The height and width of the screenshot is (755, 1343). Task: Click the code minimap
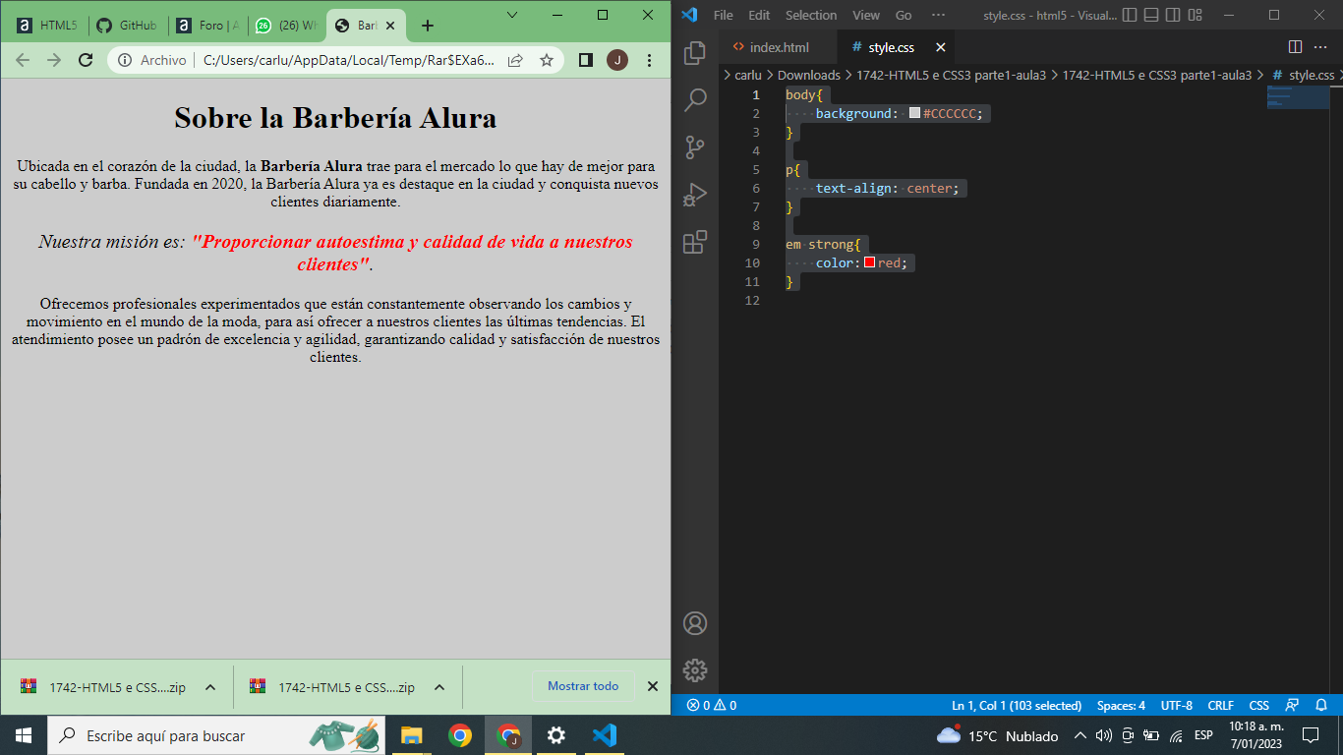1298,97
